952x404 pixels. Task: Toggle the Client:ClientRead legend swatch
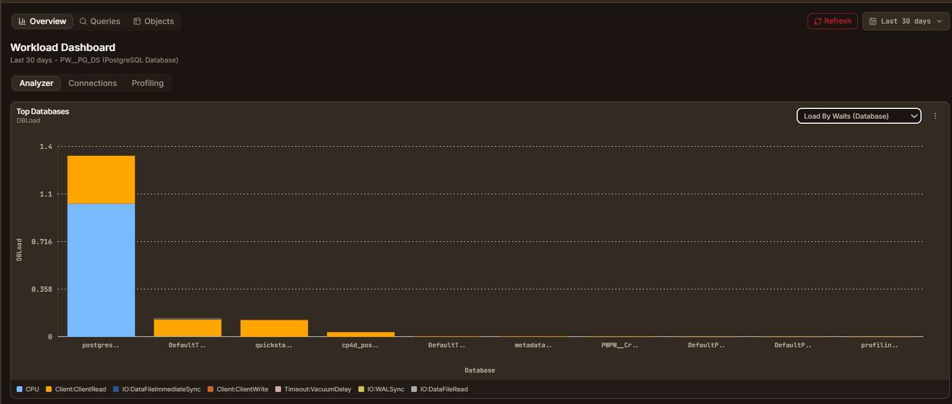[x=49, y=389]
